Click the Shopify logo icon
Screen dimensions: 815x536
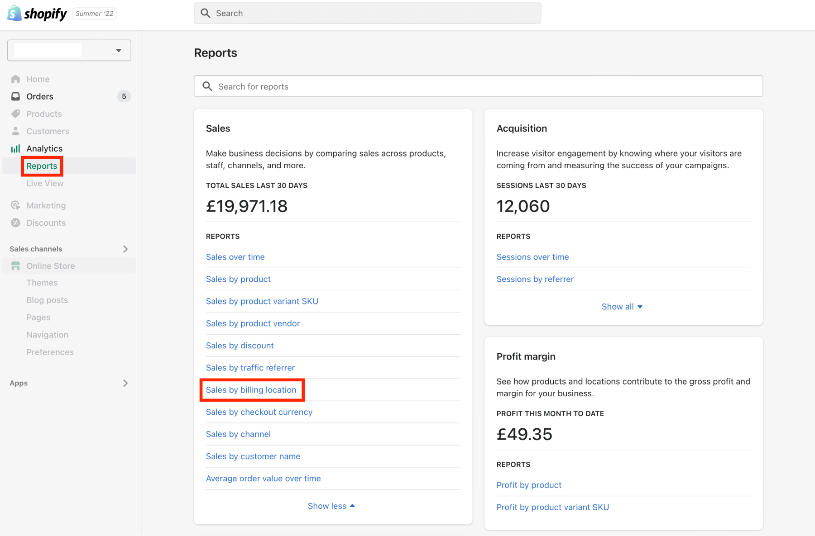(14, 14)
